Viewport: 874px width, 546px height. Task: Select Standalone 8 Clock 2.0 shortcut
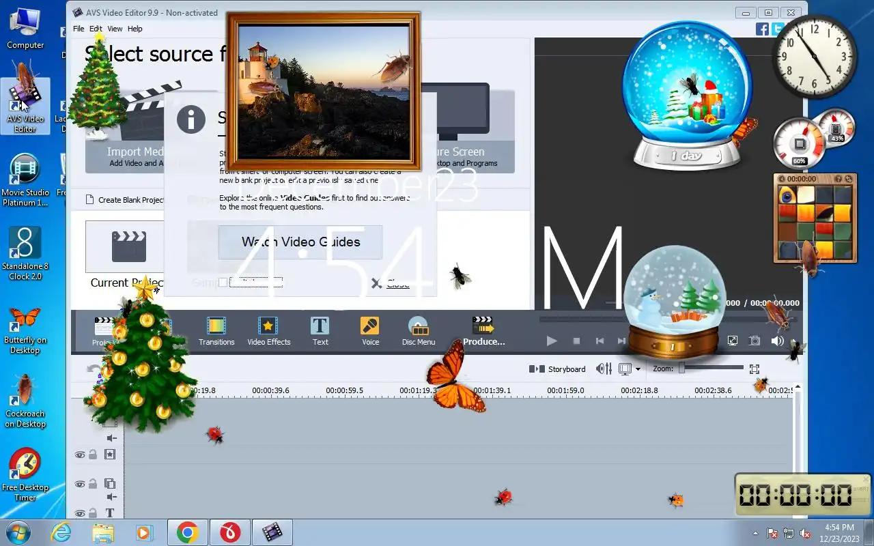[x=25, y=253]
